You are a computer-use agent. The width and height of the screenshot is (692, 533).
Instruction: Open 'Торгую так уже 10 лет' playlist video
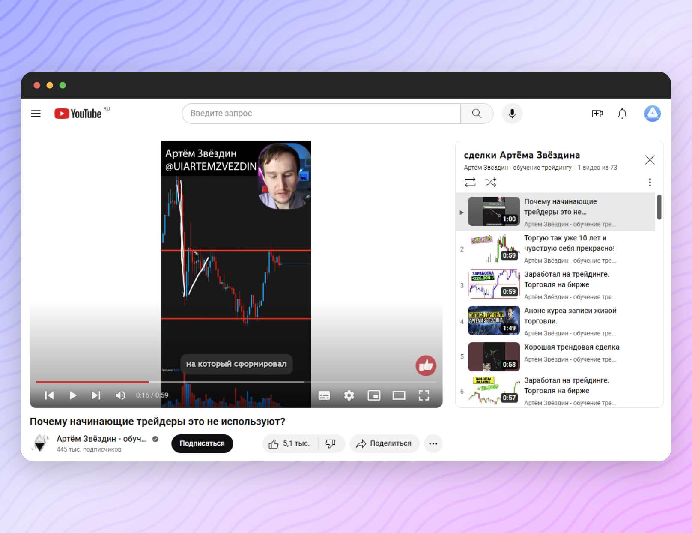click(x=555, y=249)
